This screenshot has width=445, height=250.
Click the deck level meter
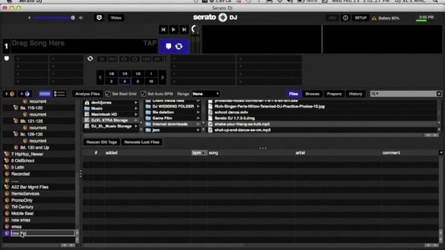pyautogui.click(x=195, y=43)
